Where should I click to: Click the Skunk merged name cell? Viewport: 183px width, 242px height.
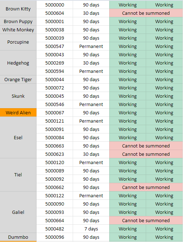pyautogui.click(x=18, y=96)
